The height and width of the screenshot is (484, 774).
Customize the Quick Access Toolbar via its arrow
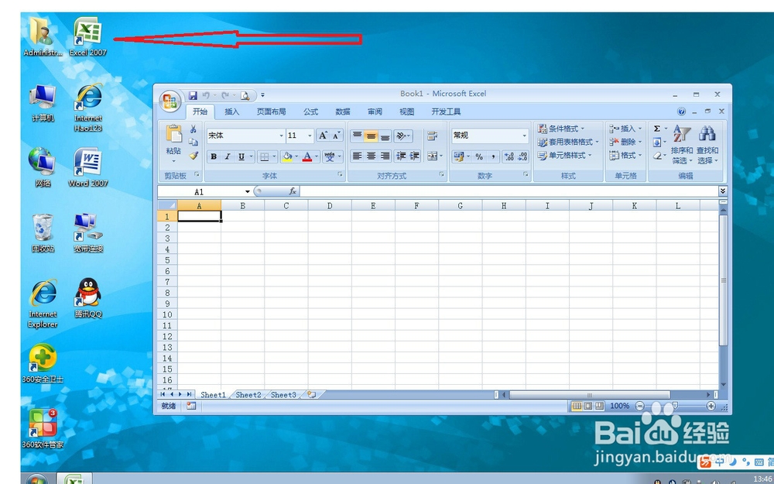(262, 94)
